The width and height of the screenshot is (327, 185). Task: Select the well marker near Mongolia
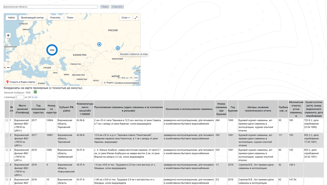(x=118, y=48)
